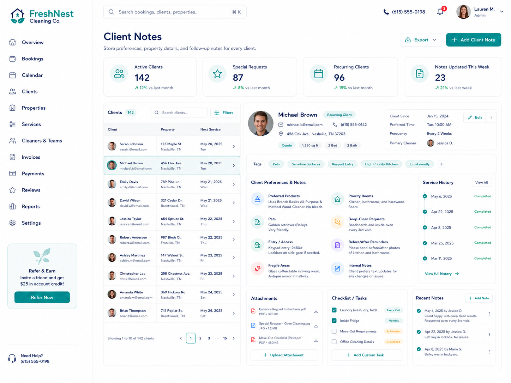Image resolution: width=511 pixels, height=383 pixels.
Task: Expand Ashley Martinez row chevron
Action: point(234,258)
